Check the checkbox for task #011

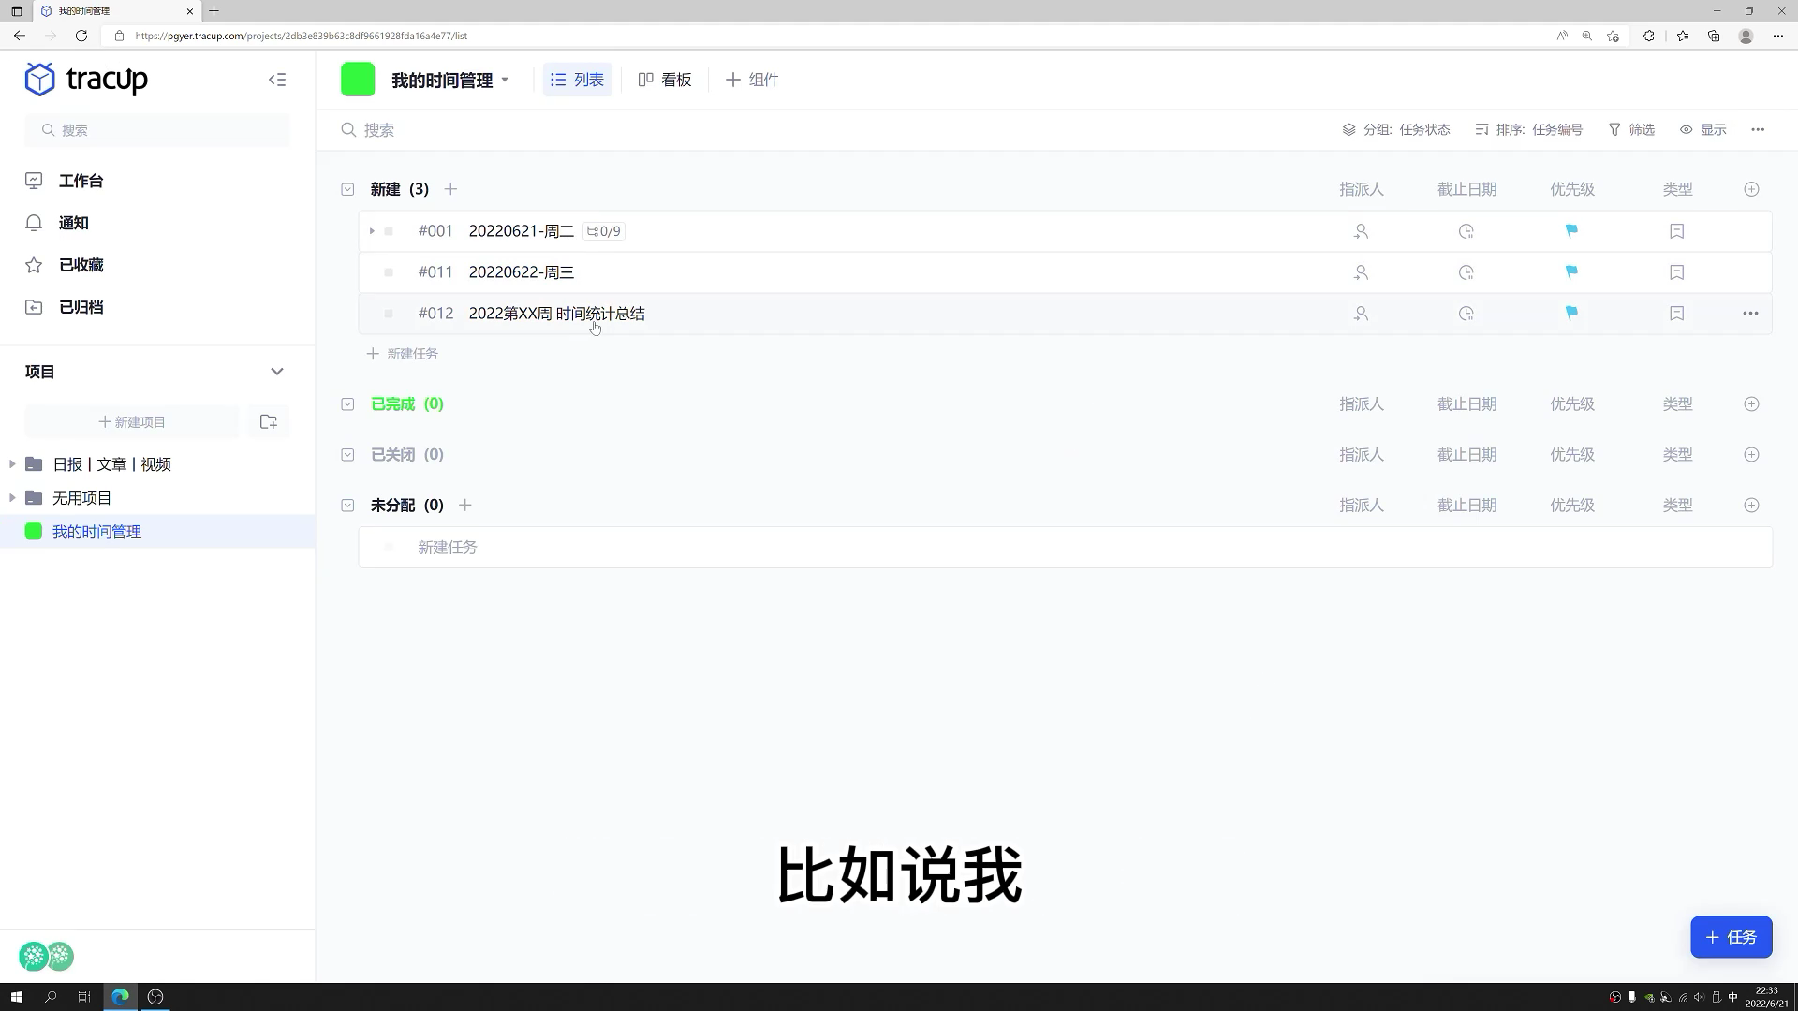coord(388,271)
